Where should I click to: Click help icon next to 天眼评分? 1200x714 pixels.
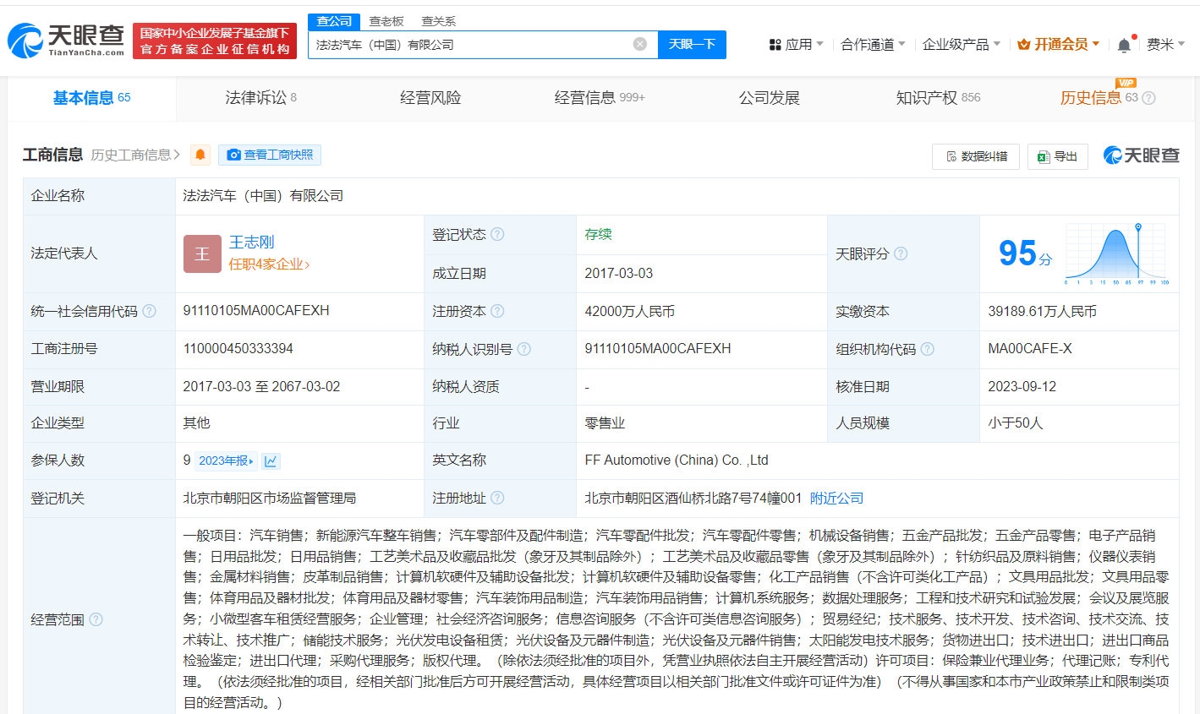tap(901, 253)
